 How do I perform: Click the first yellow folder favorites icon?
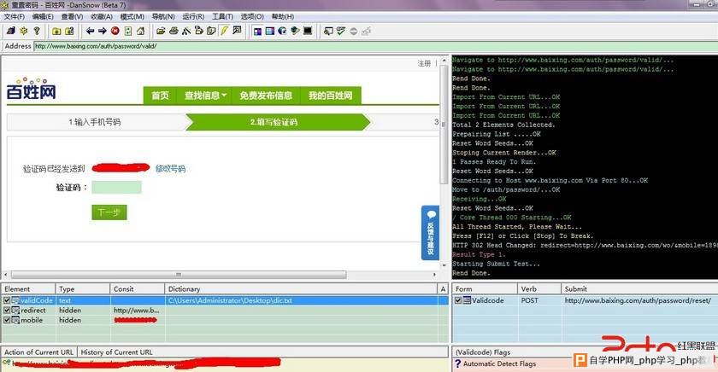pos(56,31)
